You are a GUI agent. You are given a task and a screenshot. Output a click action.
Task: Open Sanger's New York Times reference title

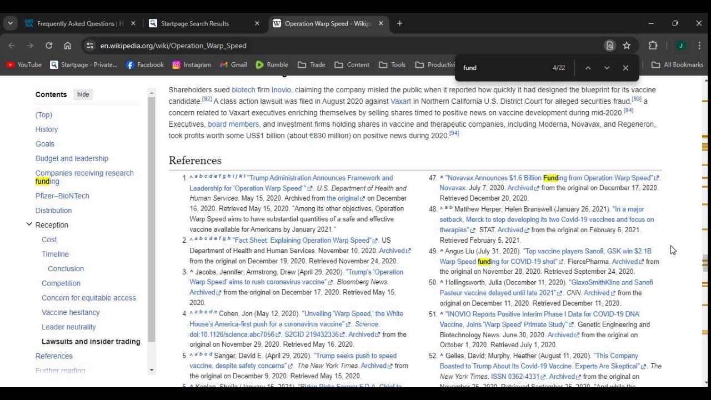pyautogui.click(x=293, y=361)
